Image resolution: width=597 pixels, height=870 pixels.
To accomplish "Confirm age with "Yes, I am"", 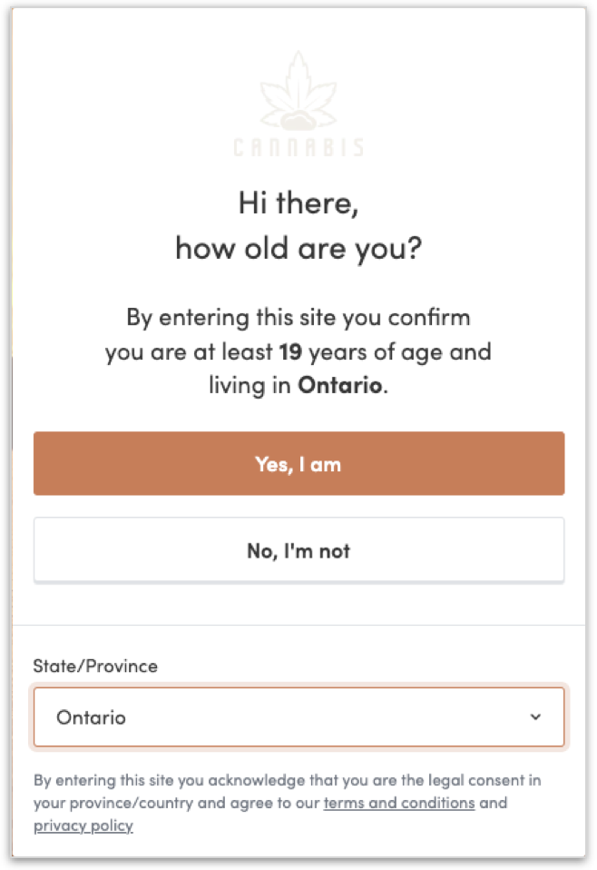I will [x=298, y=464].
